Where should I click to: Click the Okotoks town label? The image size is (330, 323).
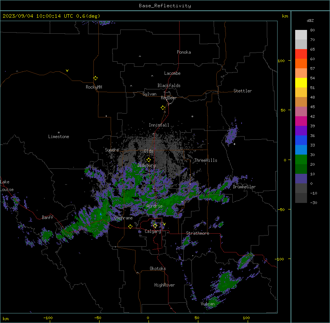[158, 269]
